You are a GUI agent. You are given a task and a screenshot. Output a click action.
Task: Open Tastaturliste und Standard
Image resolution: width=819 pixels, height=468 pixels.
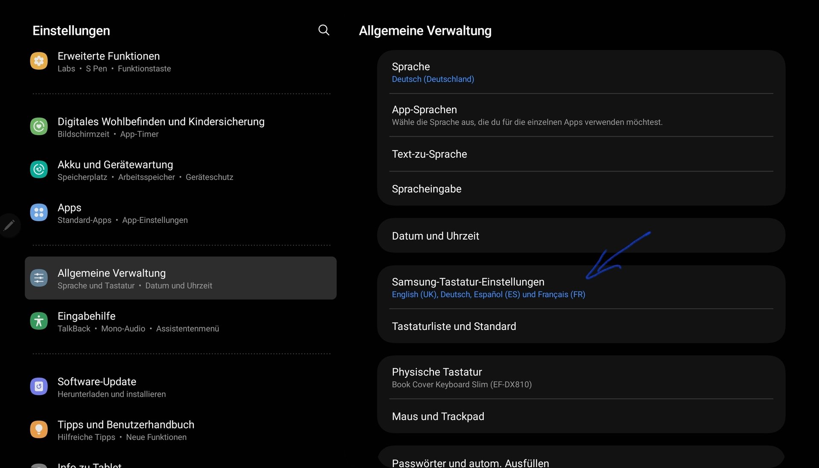tap(581, 326)
